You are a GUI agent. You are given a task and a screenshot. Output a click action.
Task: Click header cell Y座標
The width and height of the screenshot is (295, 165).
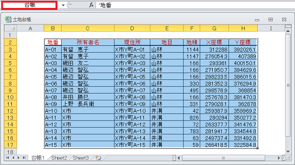pos(243,42)
